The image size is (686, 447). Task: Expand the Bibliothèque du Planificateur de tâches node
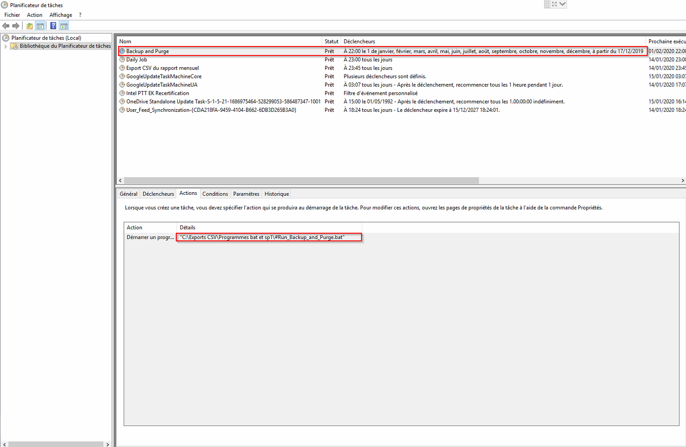click(5, 46)
